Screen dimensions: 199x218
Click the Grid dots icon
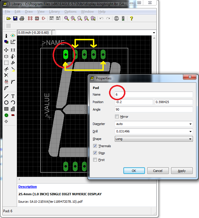point(8,26)
